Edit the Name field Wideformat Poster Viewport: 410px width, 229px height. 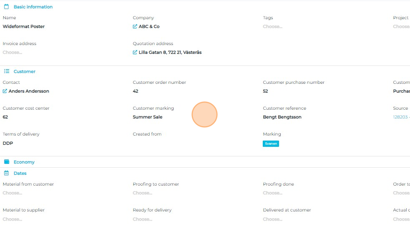click(x=24, y=27)
